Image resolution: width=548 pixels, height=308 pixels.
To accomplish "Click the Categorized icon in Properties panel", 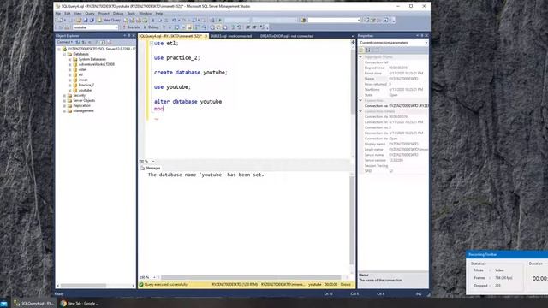I will tap(361, 50).
